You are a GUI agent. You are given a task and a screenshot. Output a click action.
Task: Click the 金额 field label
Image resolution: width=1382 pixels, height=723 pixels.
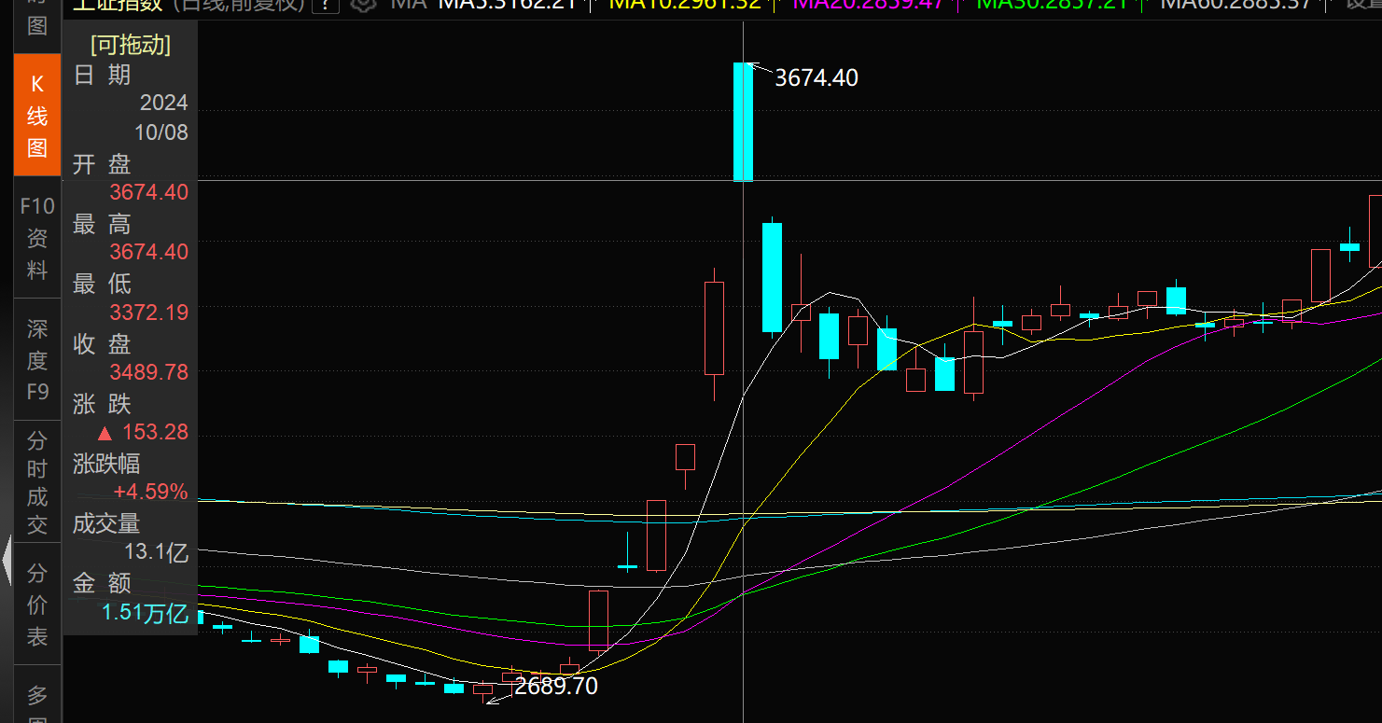pyautogui.click(x=103, y=583)
